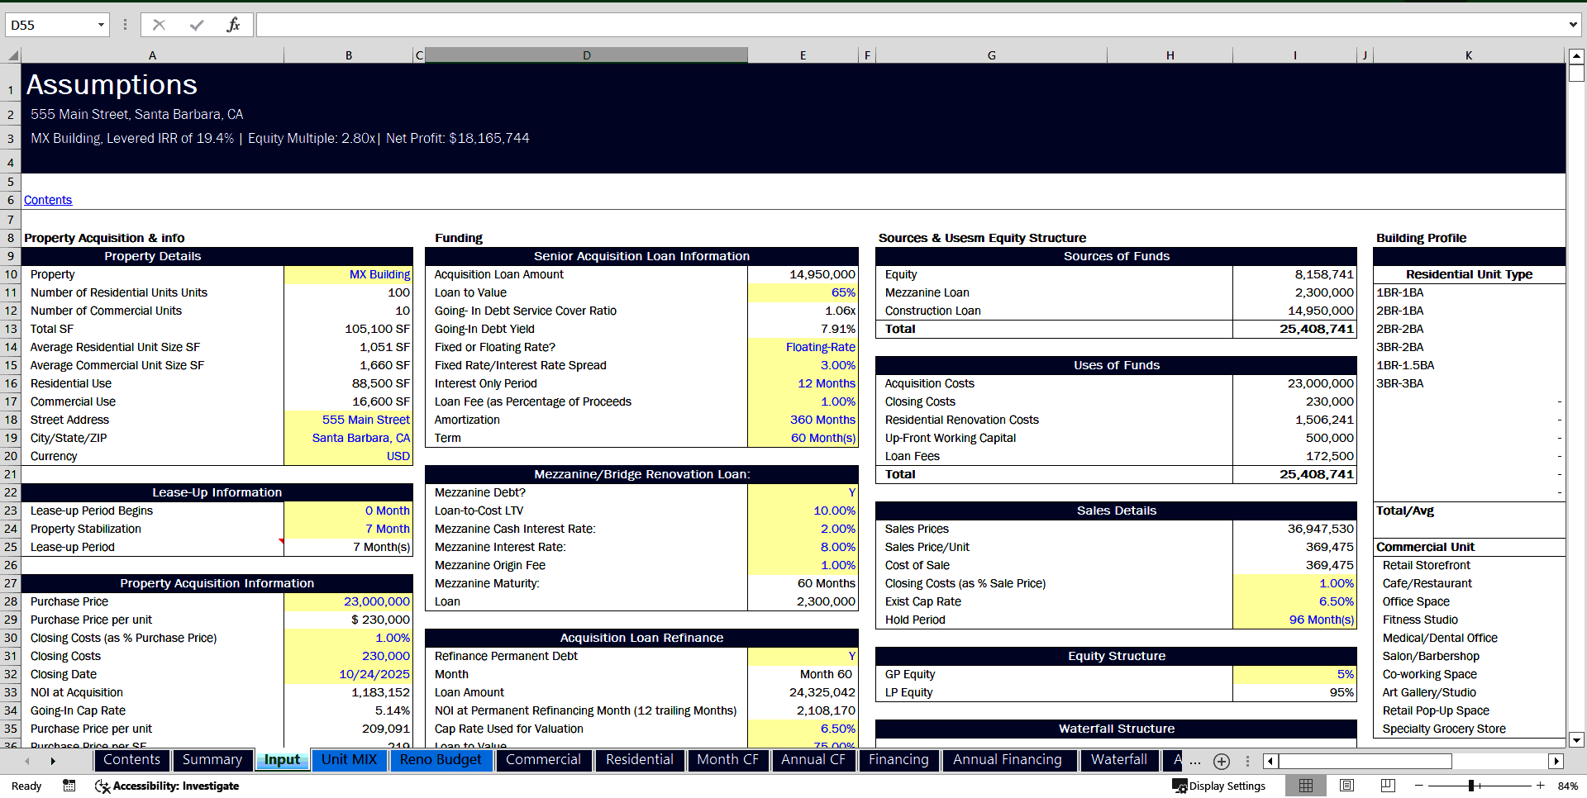Select the Loan to Value 65% cell

pyautogui.click(x=803, y=292)
